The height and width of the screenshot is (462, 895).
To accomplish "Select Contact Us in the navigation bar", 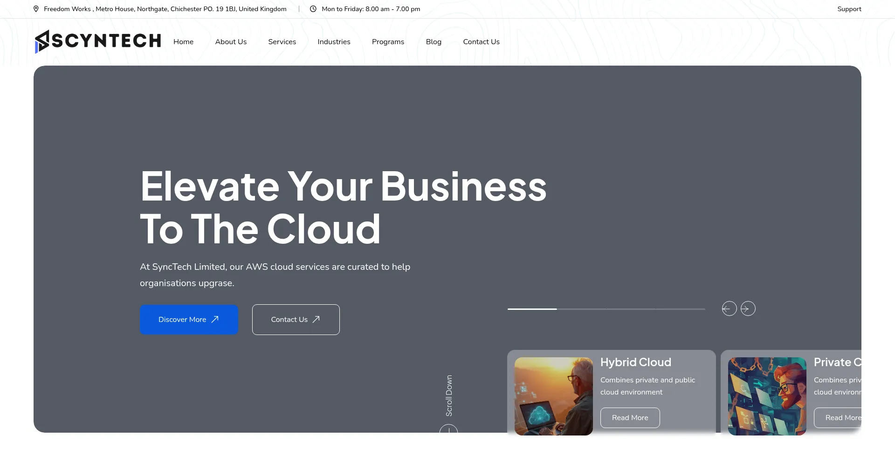I will 481,41.
